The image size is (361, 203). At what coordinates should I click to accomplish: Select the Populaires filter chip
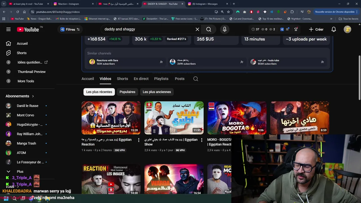(127, 92)
